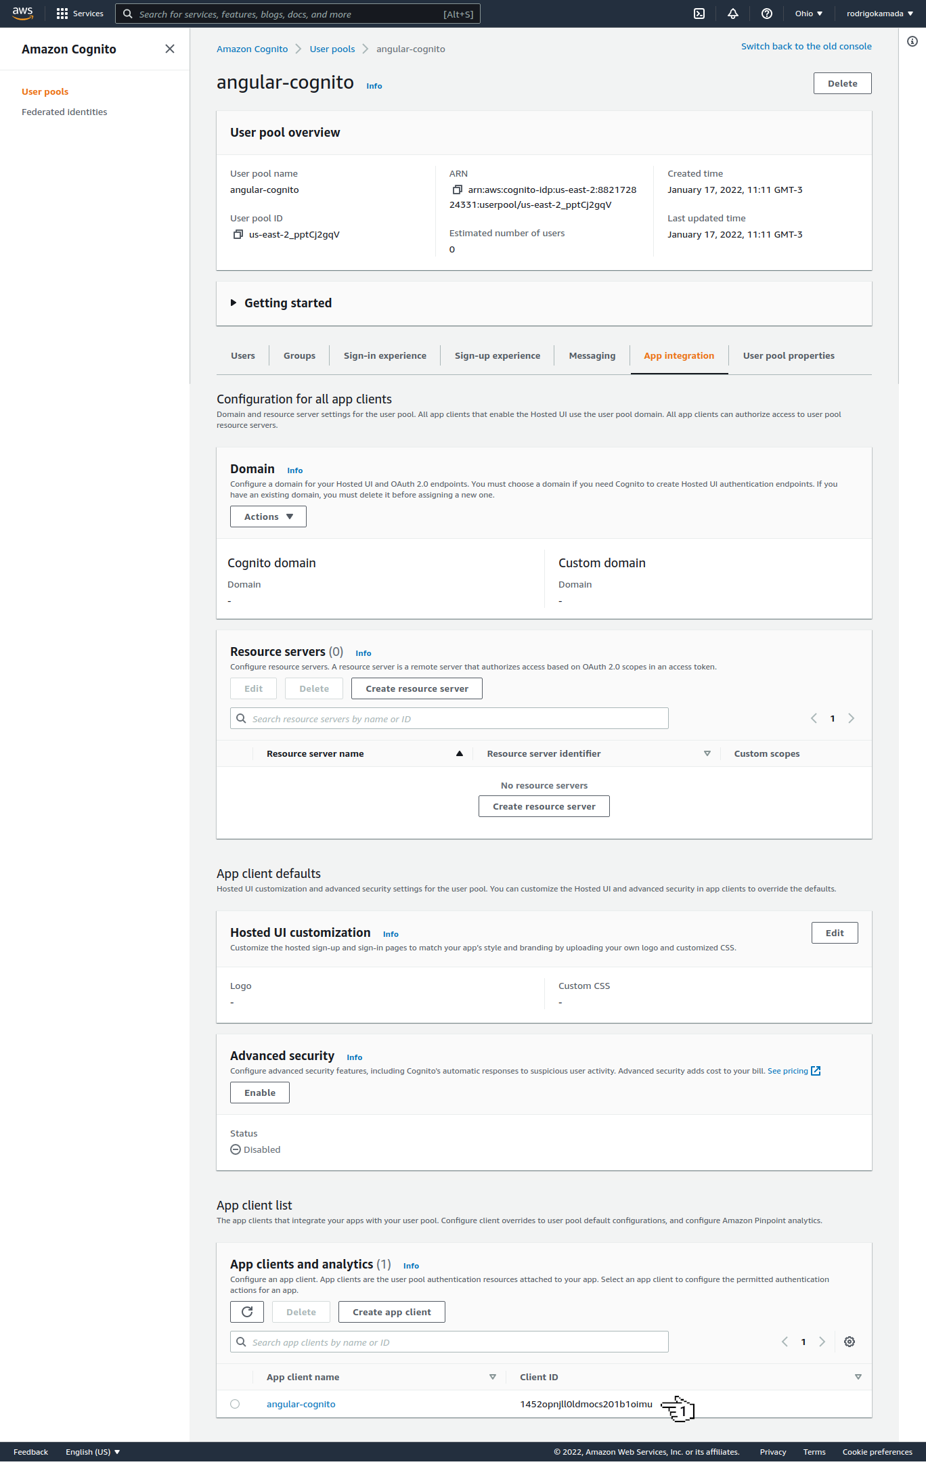Open the notifications bell
This screenshot has height=1475, width=926.
click(x=733, y=14)
